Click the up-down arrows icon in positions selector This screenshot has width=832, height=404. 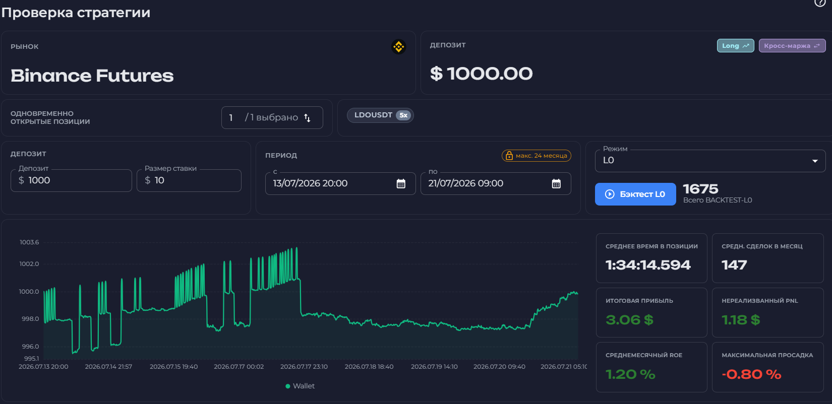(307, 118)
